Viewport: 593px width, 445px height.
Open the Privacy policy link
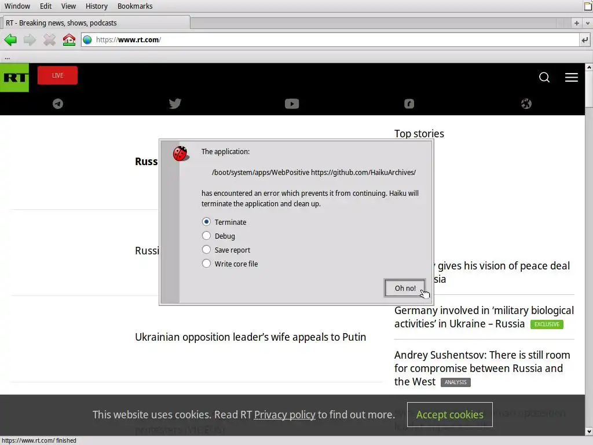(x=284, y=415)
